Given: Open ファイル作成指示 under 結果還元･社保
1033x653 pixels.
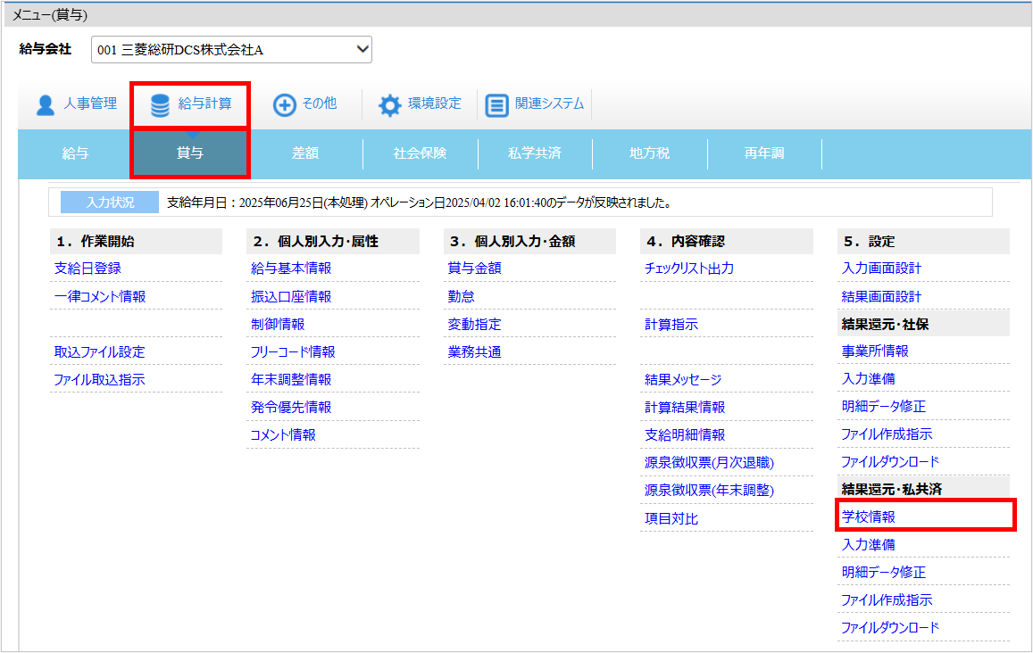Looking at the screenshot, I should 887,434.
